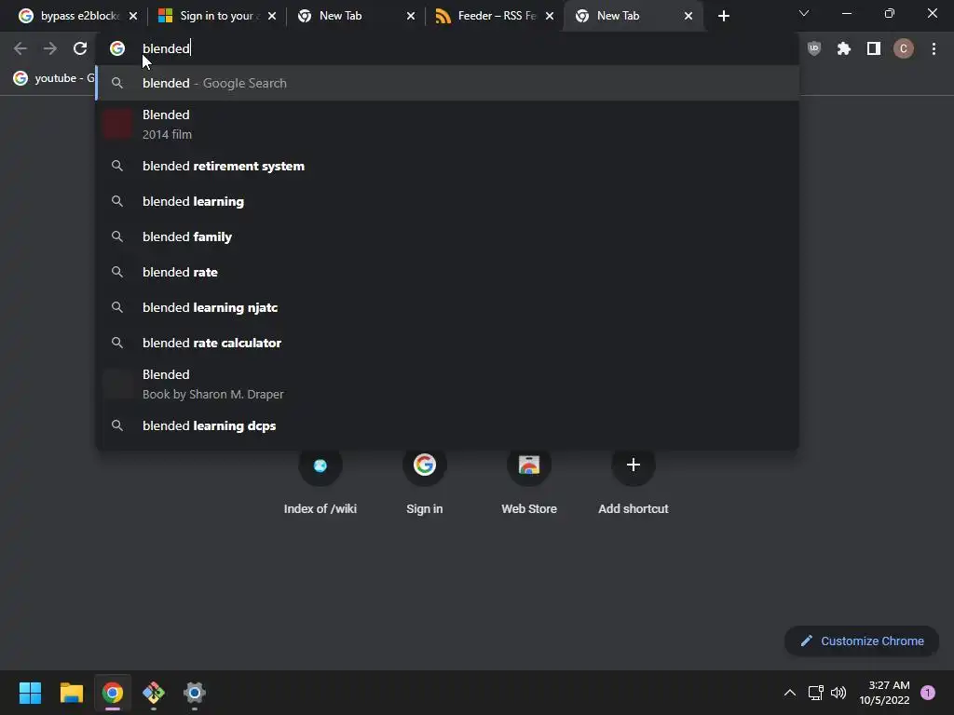The image size is (954, 715).
Task: Open volume speaker icon in tray
Action: coord(838,693)
